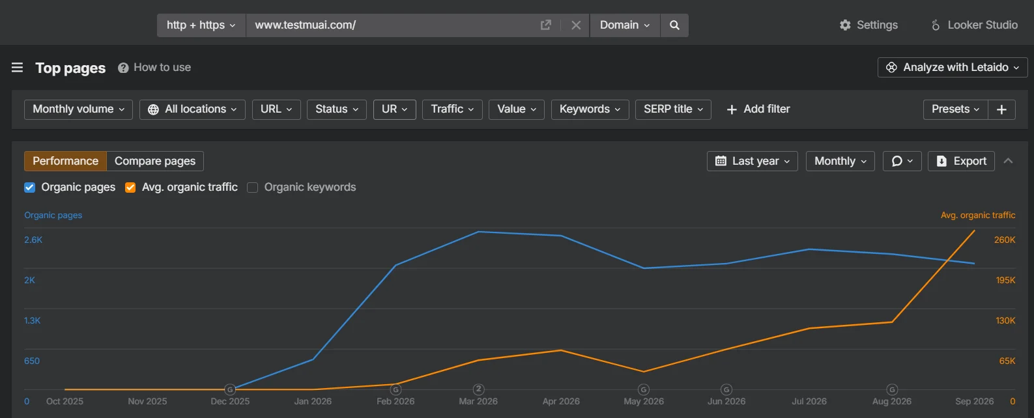Image resolution: width=1034 pixels, height=418 pixels.
Task: Open the Monthly interval dropdown
Action: [840, 161]
